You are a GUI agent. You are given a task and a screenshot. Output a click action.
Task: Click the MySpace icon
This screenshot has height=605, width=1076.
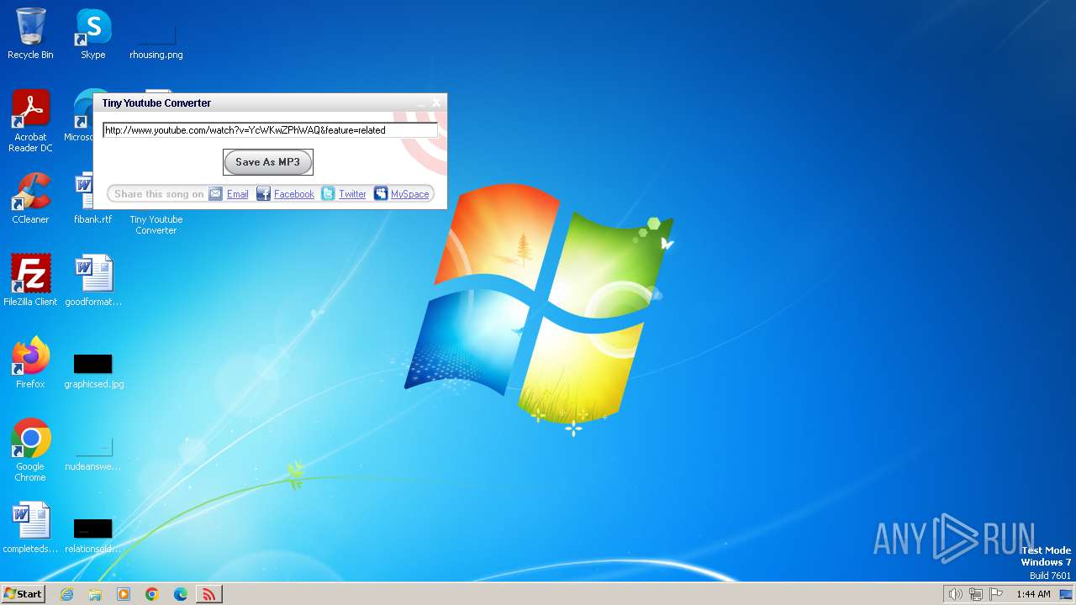(x=381, y=194)
